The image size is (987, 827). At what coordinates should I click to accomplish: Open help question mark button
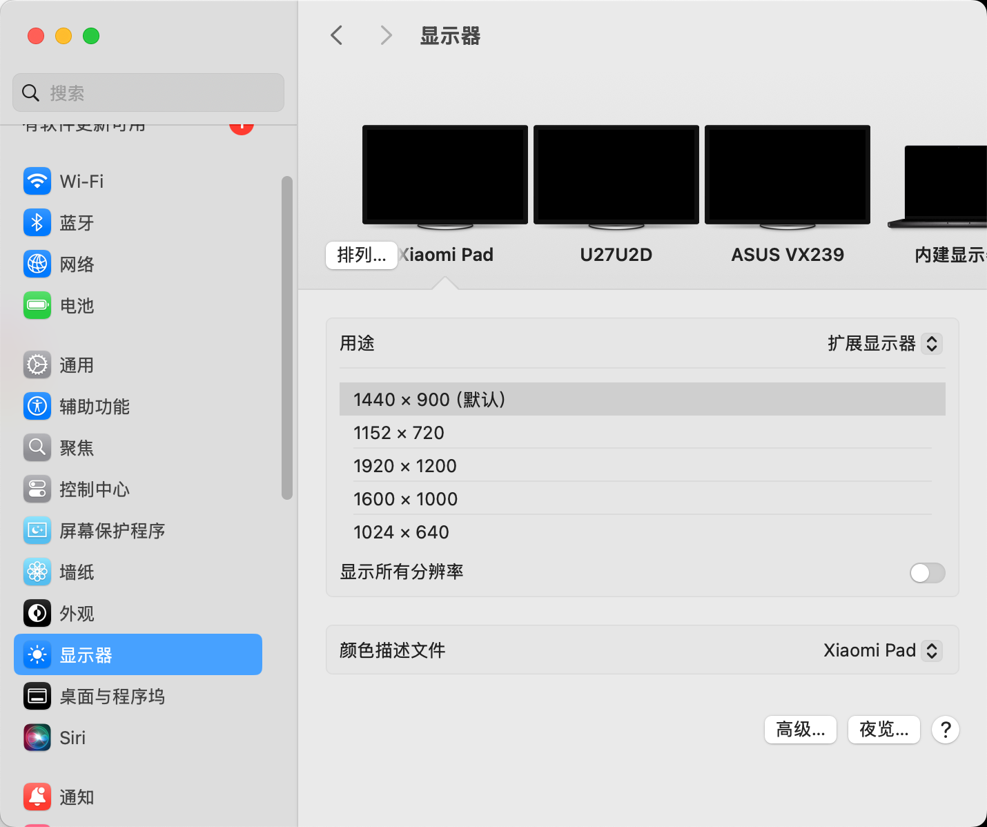946,730
